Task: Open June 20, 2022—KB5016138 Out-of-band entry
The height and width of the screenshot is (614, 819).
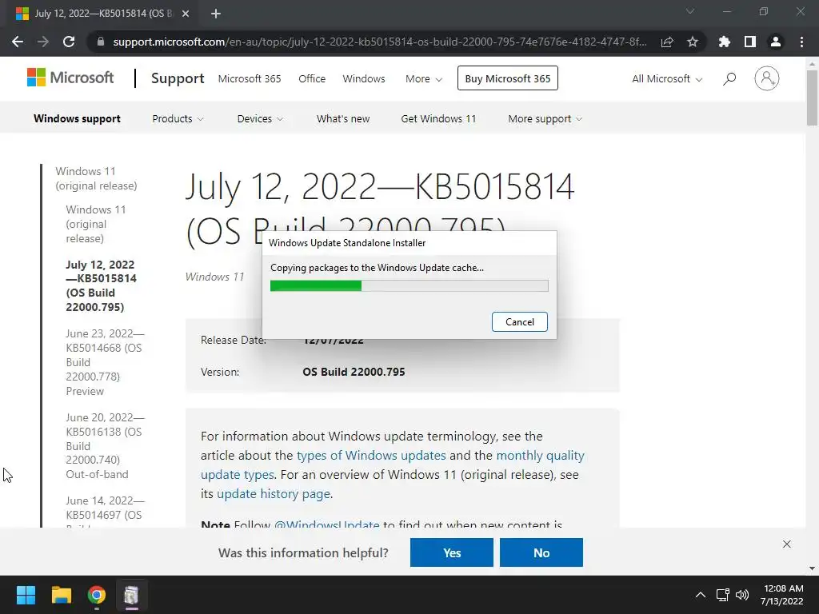Action: tap(105, 446)
